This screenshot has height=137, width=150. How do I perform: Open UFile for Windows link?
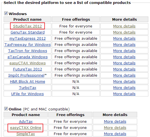[27, 94]
